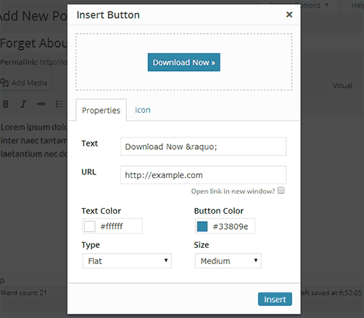The width and height of the screenshot is (364, 318).
Task: Click the Add Media button
Action: pyautogui.click(x=25, y=83)
